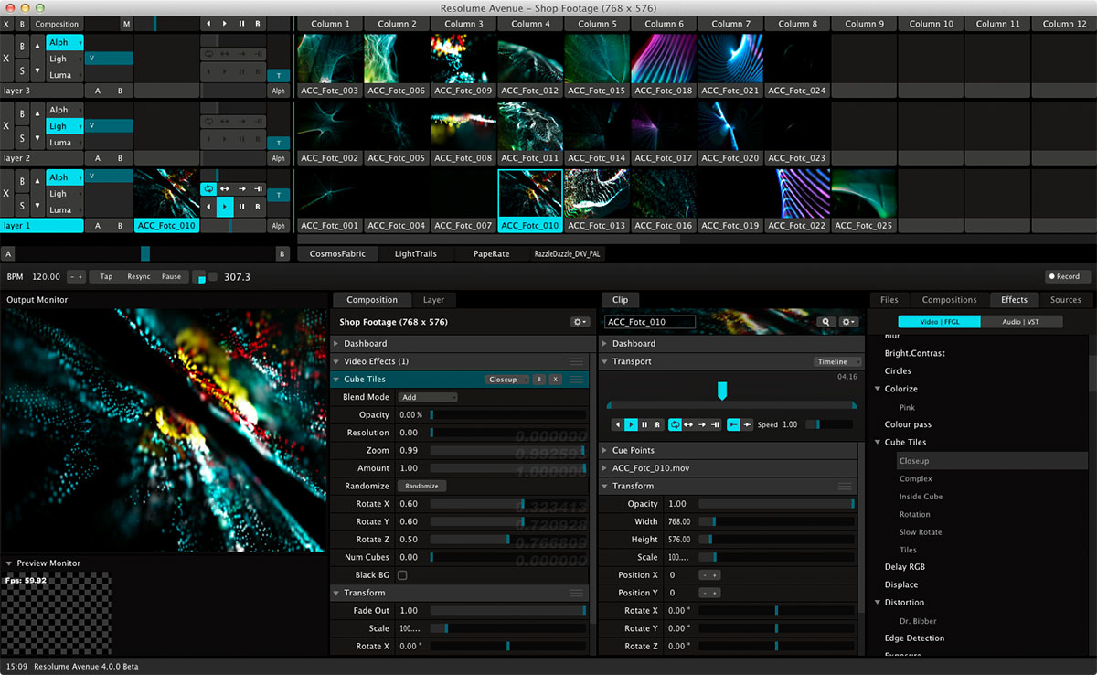This screenshot has height=675, width=1097.
Task: Switch to the Layer tab
Action: point(434,299)
